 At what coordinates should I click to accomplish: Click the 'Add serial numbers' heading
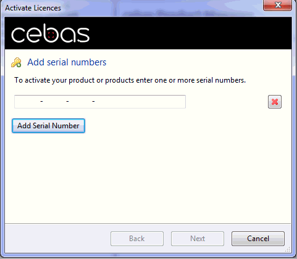[67, 62]
